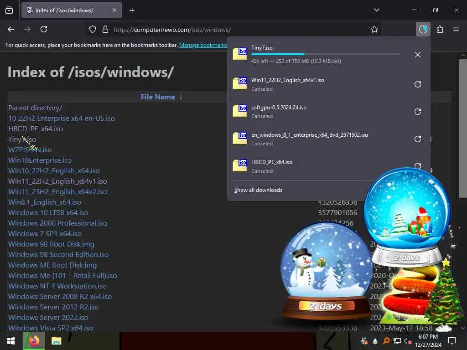Click the page vertical scrollbar thumb
This screenshot has height=350, width=467.
click(462, 128)
